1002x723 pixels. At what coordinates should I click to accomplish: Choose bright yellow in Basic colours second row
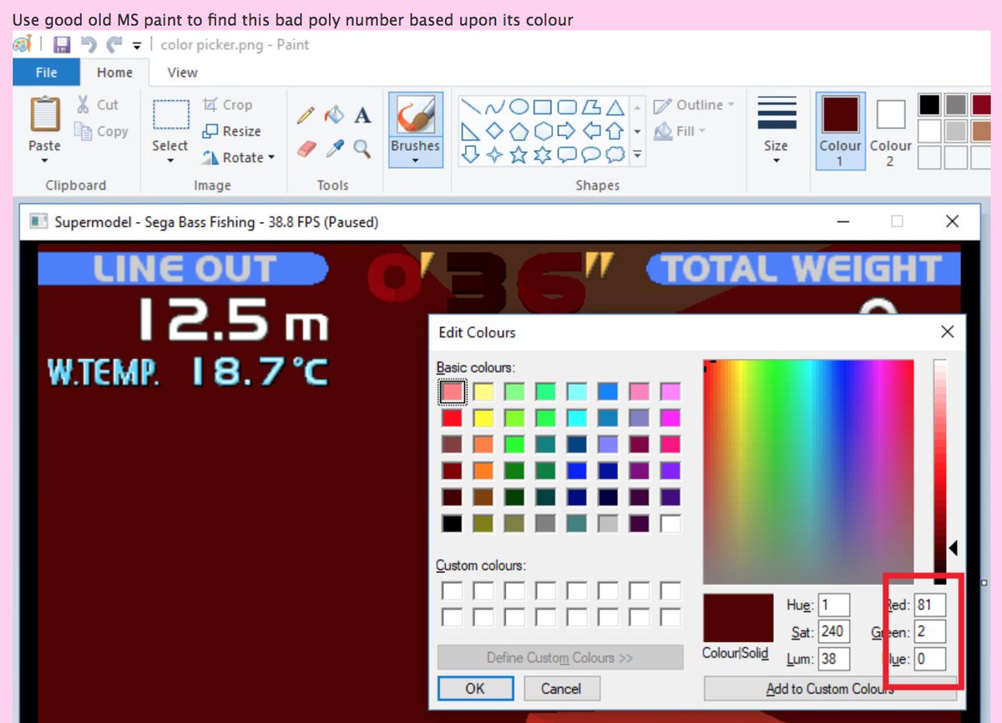pos(483,417)
